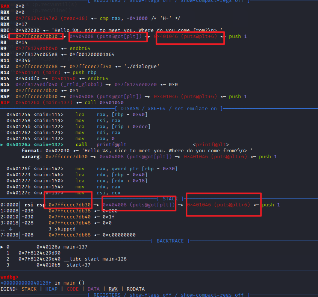
Task: Click disassembly line 0x401273 <main+146>
Action: [x=77, y=175]
